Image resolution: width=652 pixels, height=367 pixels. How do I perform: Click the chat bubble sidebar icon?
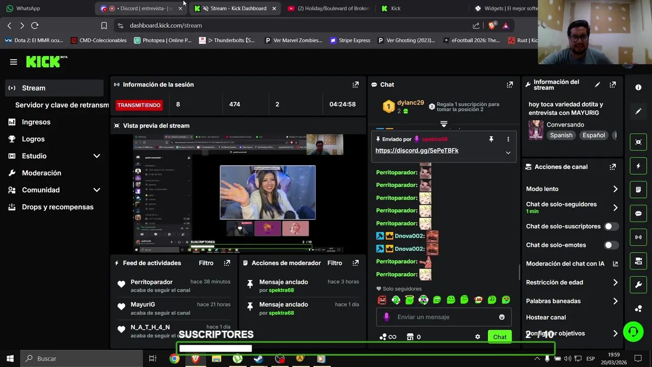tap(638, 214)
